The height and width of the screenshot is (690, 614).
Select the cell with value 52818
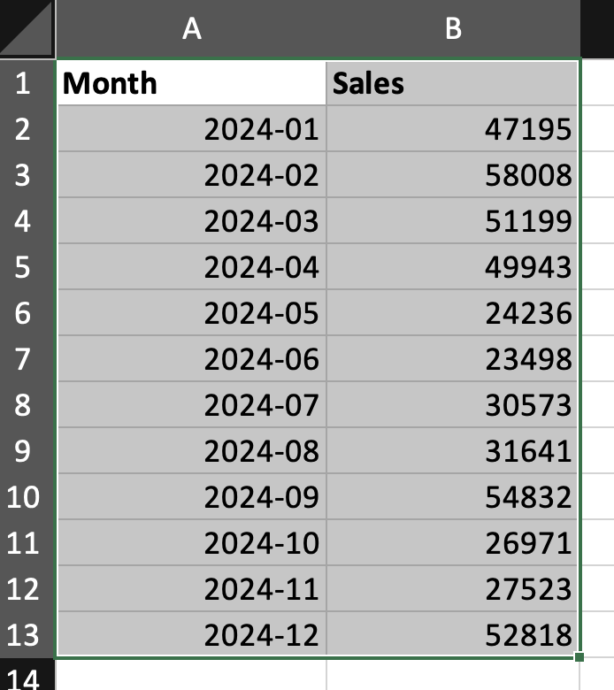click(x=453, y=635)
